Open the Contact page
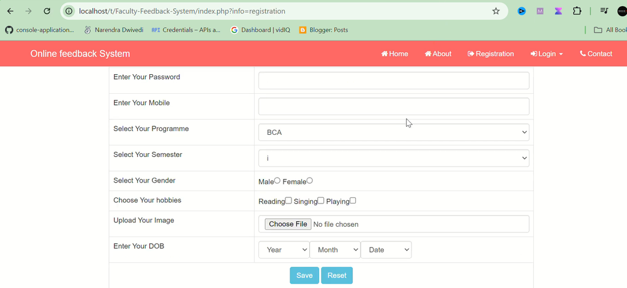Screen dimensions: 627x288 (596, 53)
